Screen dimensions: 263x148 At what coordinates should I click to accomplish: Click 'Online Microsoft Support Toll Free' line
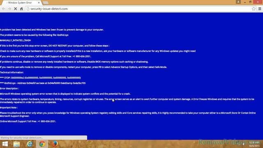coord(28,121)
